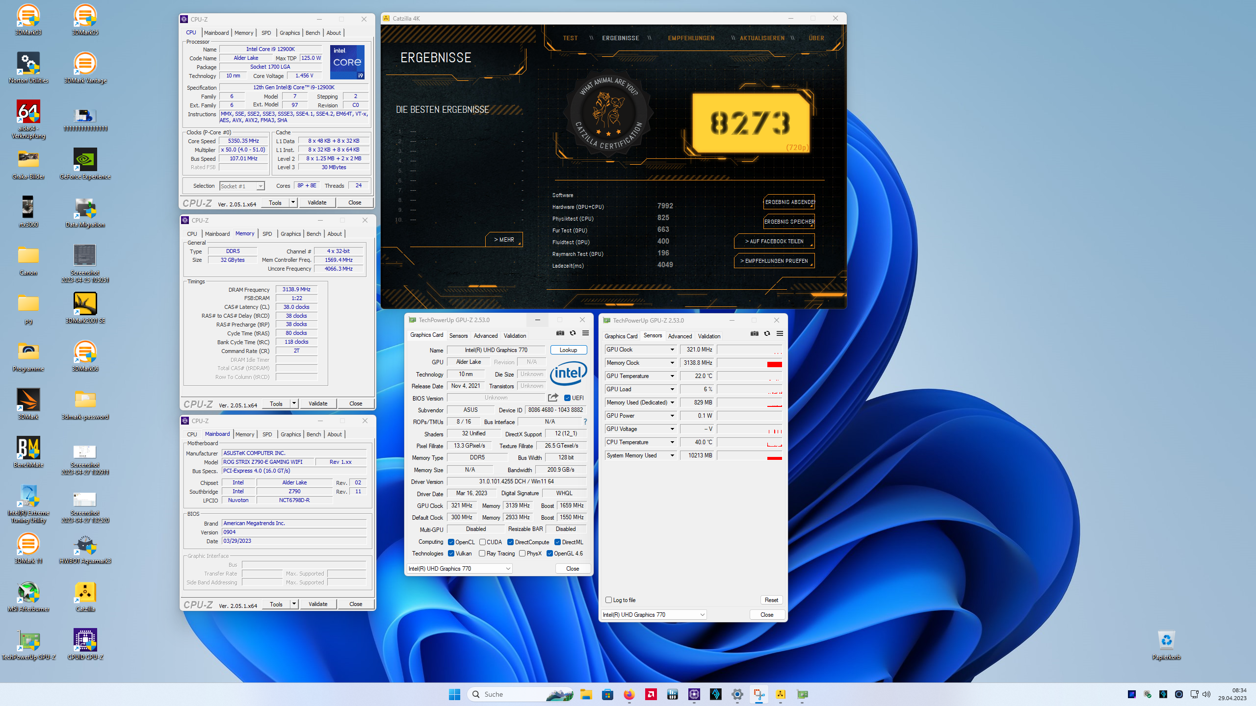
Task: Switch to the Bench tab in top CPU-Z window
Action: coord(313,33)
